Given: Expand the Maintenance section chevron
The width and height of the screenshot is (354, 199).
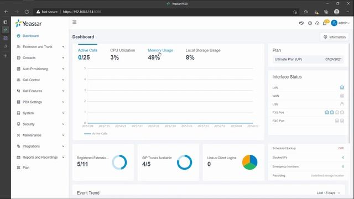Looking at the screenshot, I should click(63, 135).
